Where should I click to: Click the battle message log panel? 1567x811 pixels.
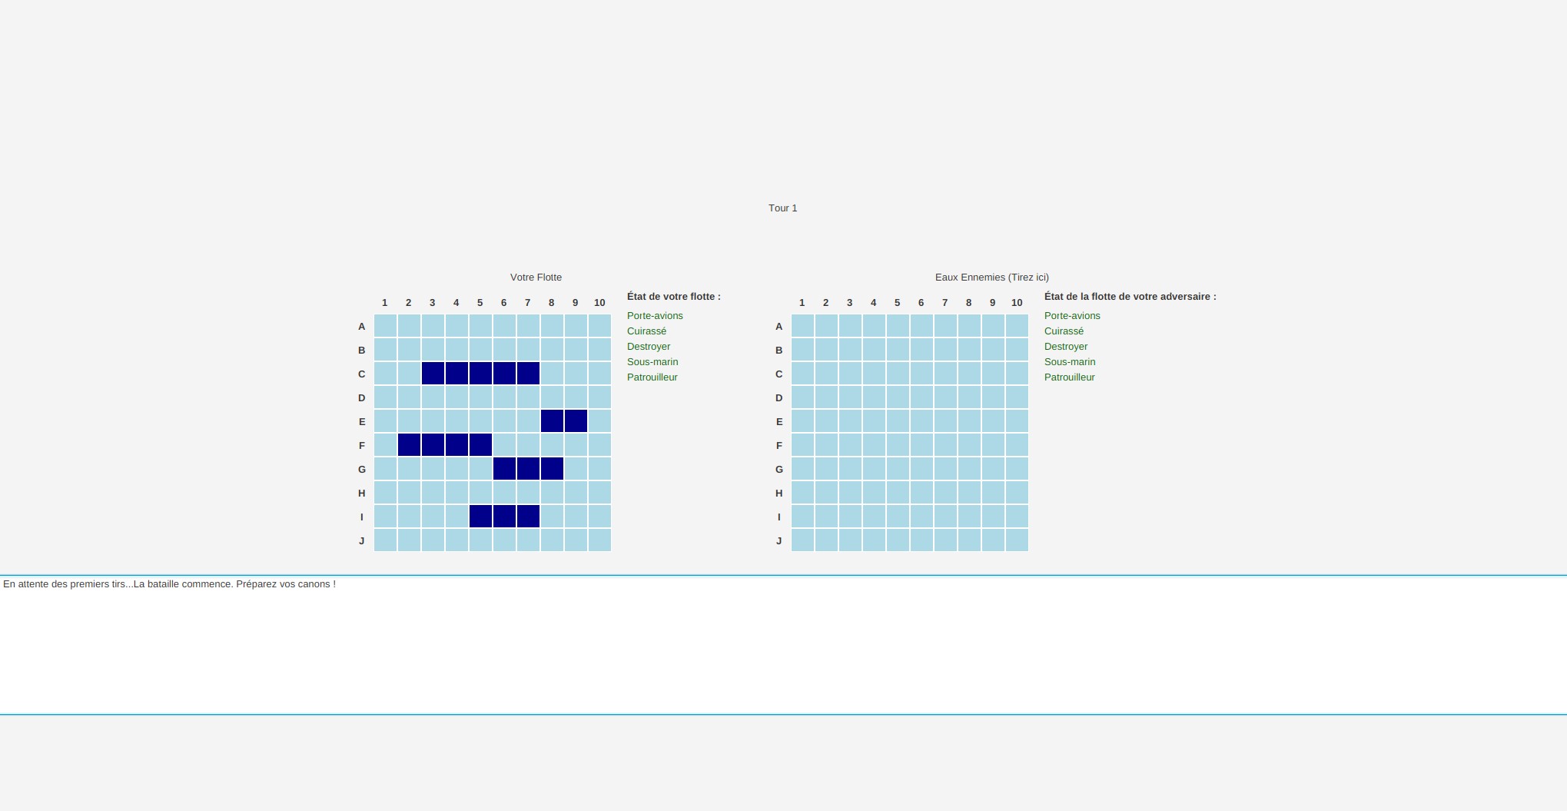(783, 646)
